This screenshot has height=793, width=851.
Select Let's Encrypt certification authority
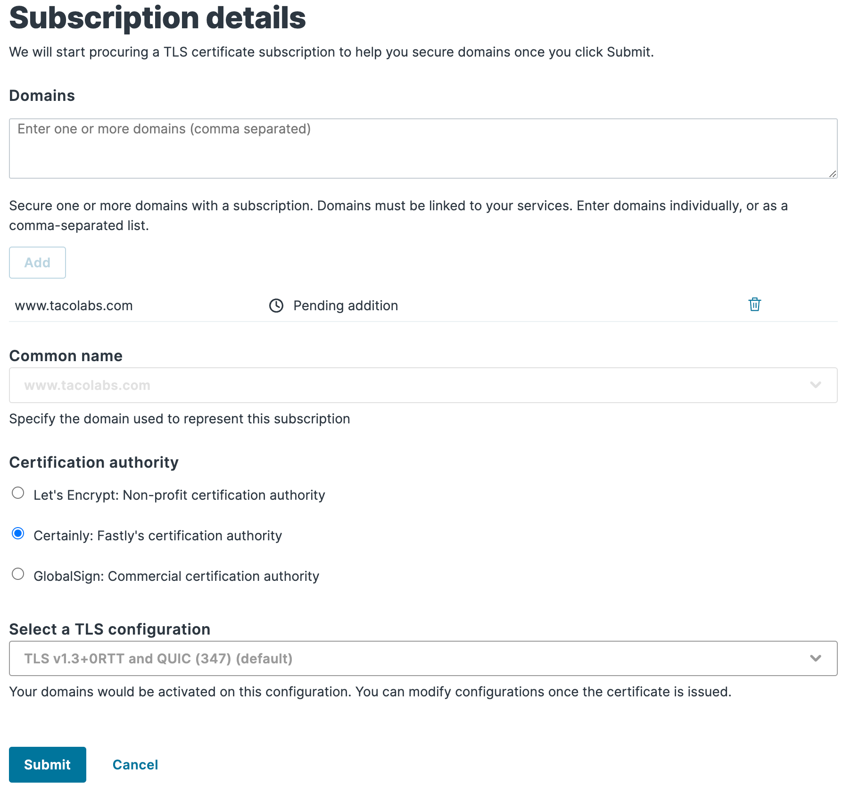click(x=18, y=493)
